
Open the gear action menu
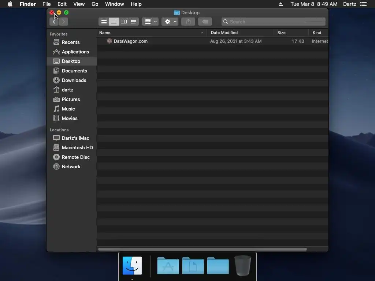point(170,22)
